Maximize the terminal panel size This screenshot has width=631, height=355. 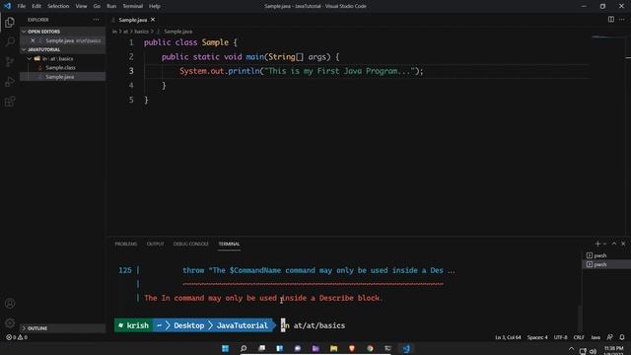point(614,244)
